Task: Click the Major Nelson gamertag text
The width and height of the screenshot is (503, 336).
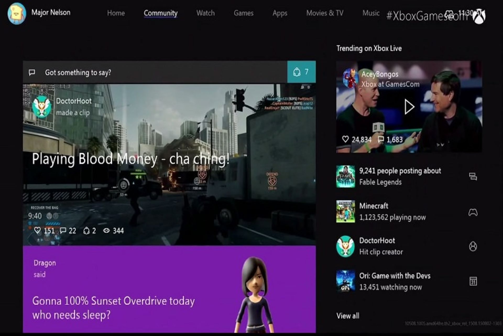Action: [x=51, y=12]
